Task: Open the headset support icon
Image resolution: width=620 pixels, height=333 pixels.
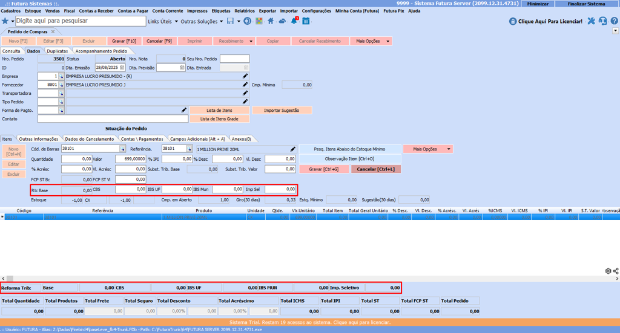Action: pyautogui.click(x=602, y=21)
